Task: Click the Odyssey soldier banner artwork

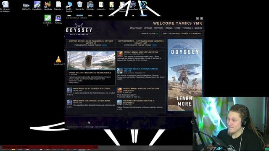Action: click(x=185, y=75)
